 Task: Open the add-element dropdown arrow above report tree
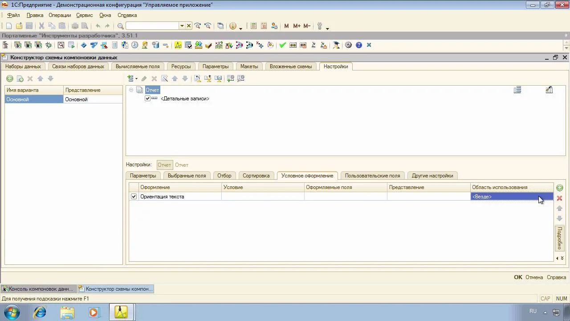[x=136, y=79]
